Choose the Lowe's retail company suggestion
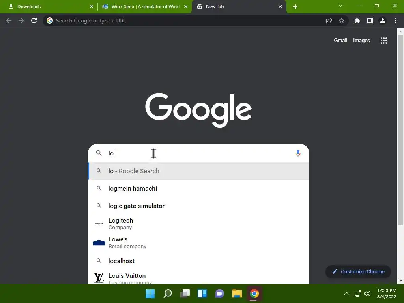 pos(199,243)
